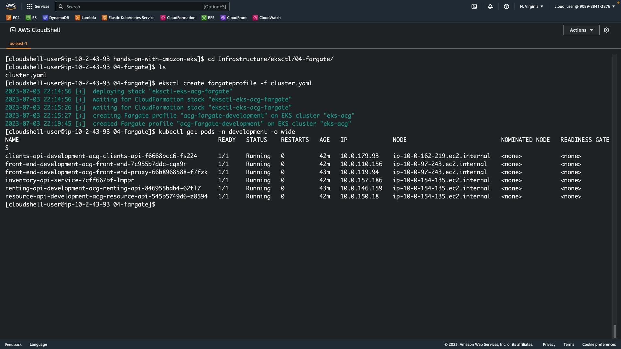Open Cookie preferences link
This screenshot has width=621, height=349.
point(599,344)
